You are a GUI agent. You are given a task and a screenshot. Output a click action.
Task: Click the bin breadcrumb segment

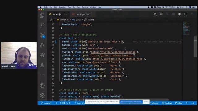51,20
